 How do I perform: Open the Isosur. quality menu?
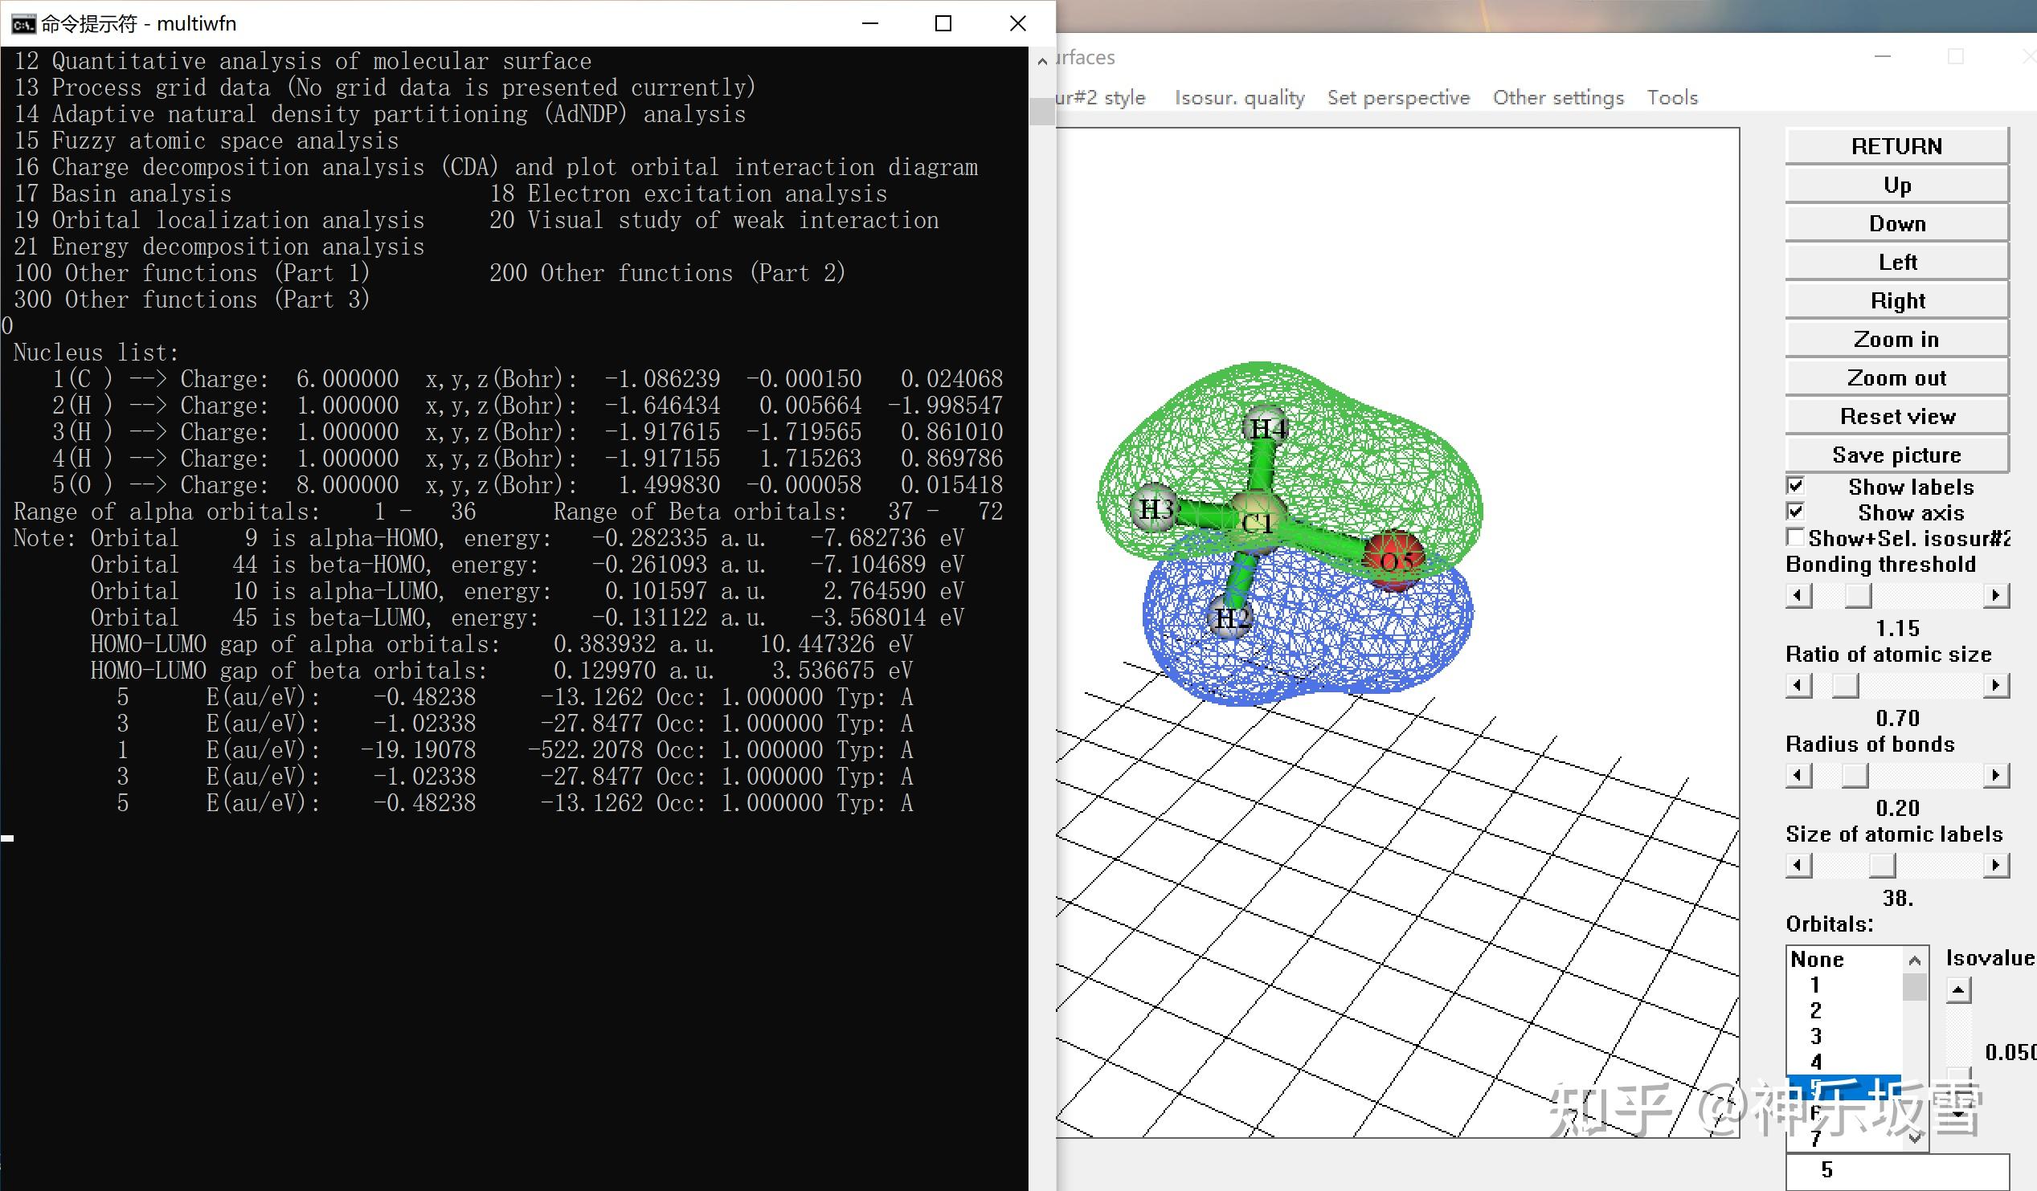tap(1239, 98)
